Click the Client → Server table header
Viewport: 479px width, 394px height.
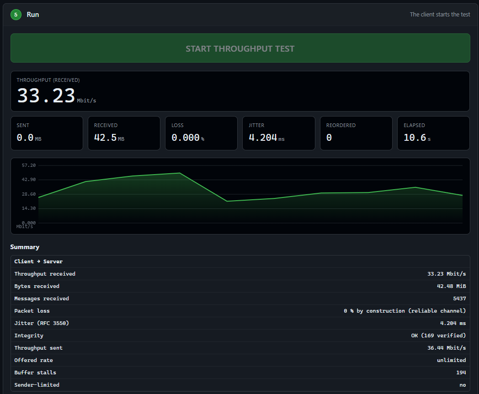click(38, 261)
